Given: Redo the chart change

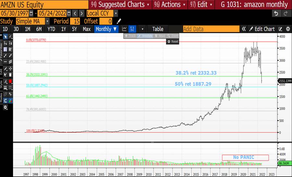Looking at the screenshot, I should click(x=286, y=13).
